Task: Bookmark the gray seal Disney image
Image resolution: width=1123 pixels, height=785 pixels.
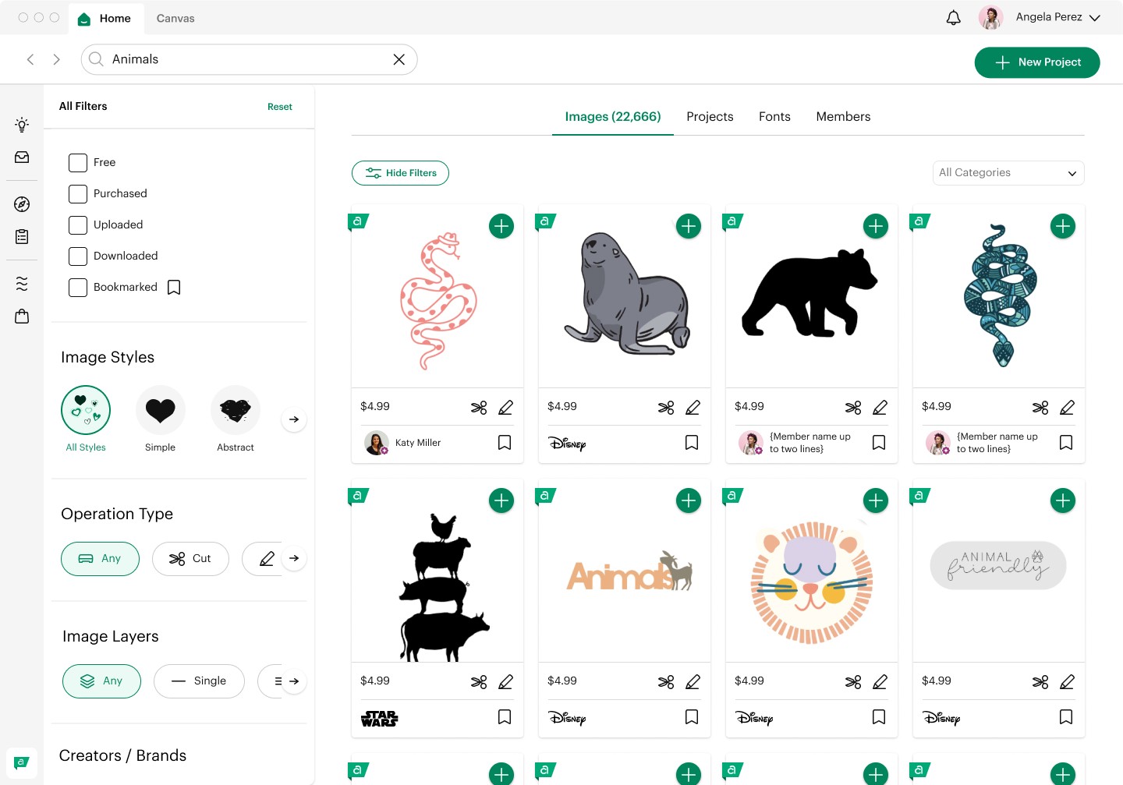Action: (692, 443)
